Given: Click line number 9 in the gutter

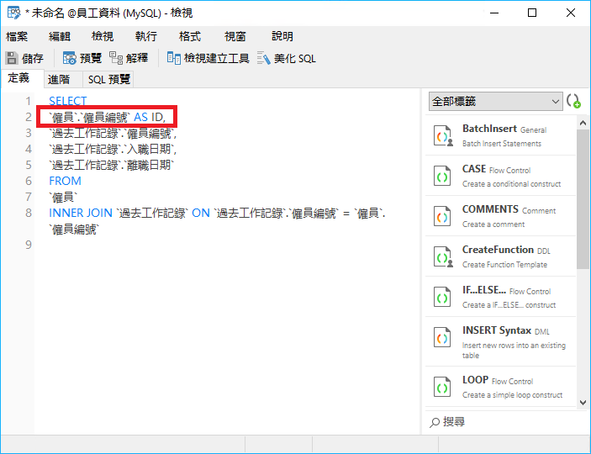Looking at the screenshot, I should click(x=29, y=245).
